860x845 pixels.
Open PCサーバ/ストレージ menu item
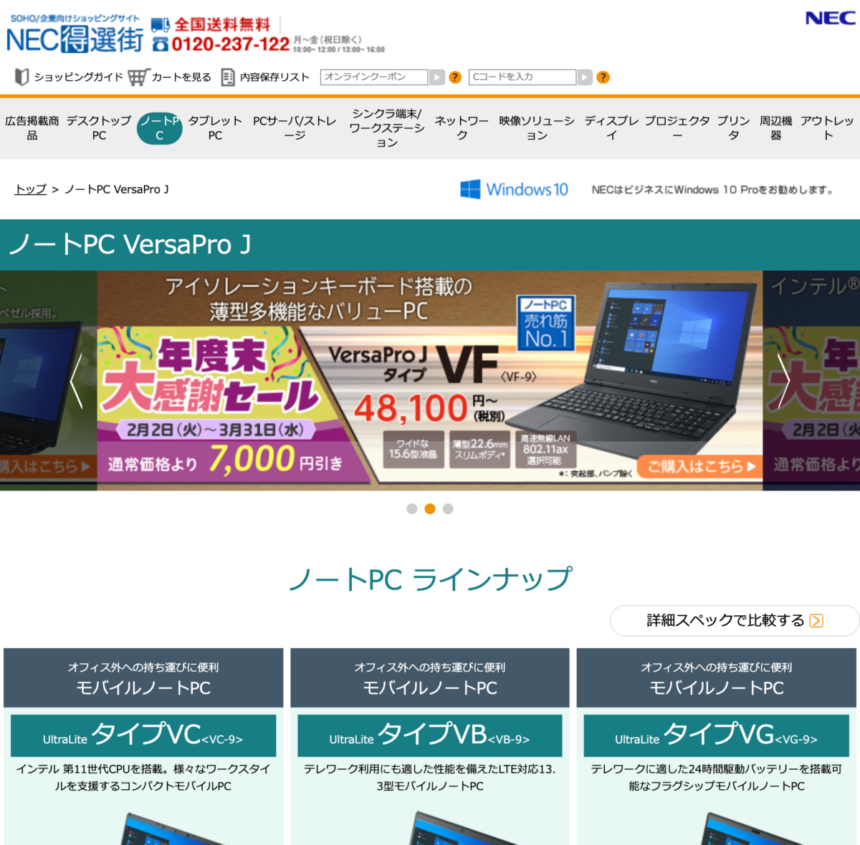pyautogui.click(x=295, y=128)
